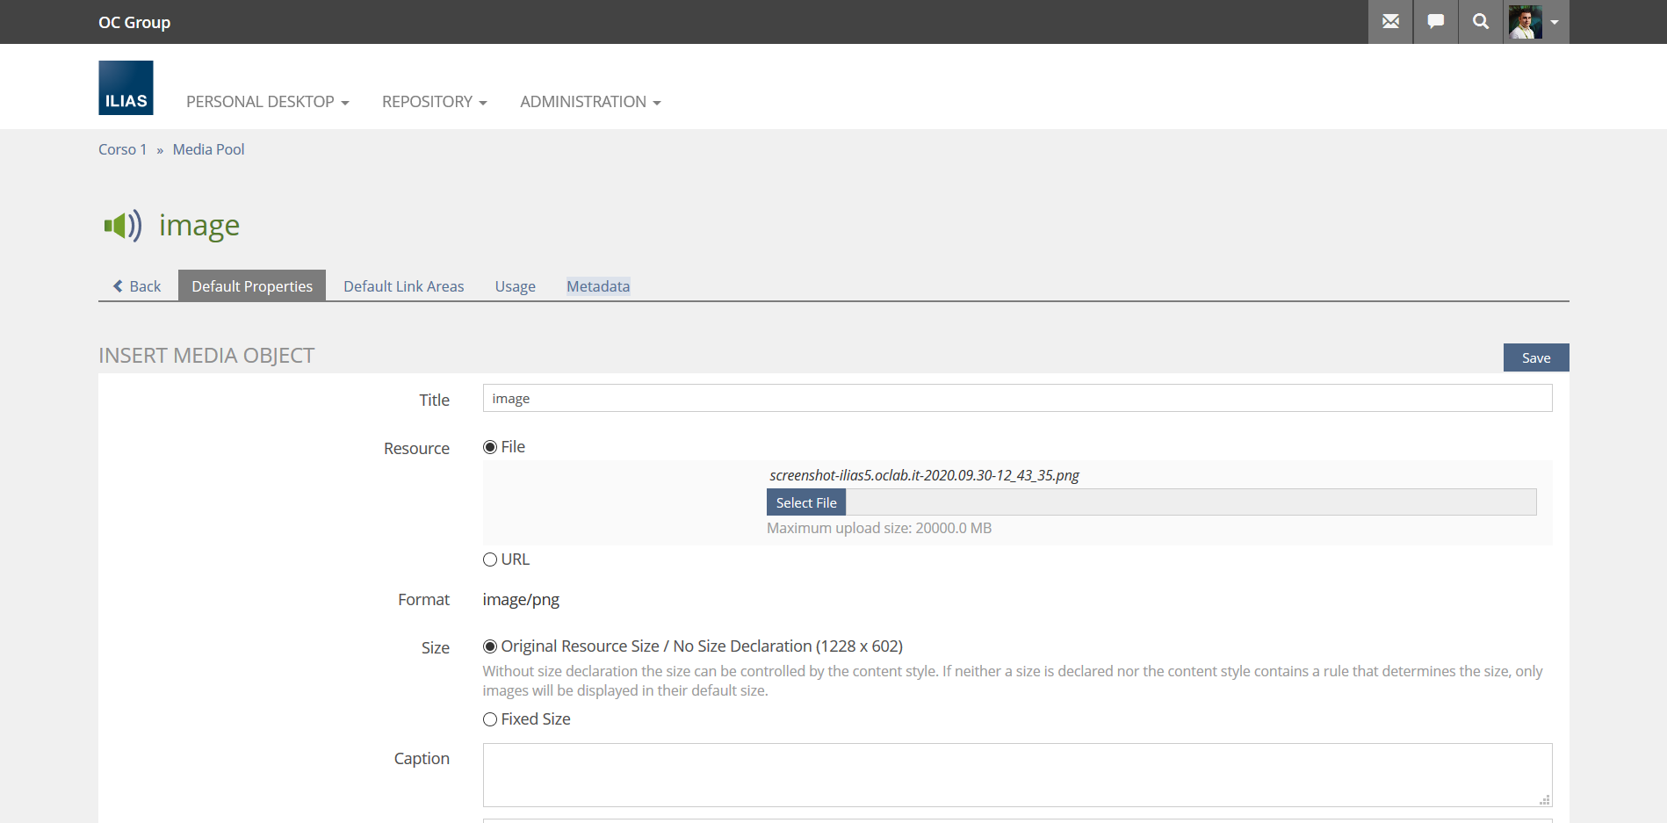The width and height of the screenshot is (1667, 823).
Task: Open the chat speech bubble icon
Action: point(1436,22)
